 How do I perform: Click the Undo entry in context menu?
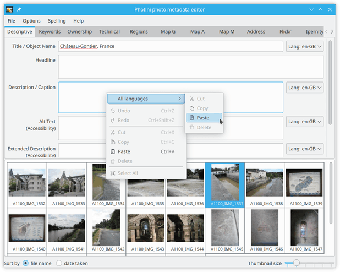point(146,111)
